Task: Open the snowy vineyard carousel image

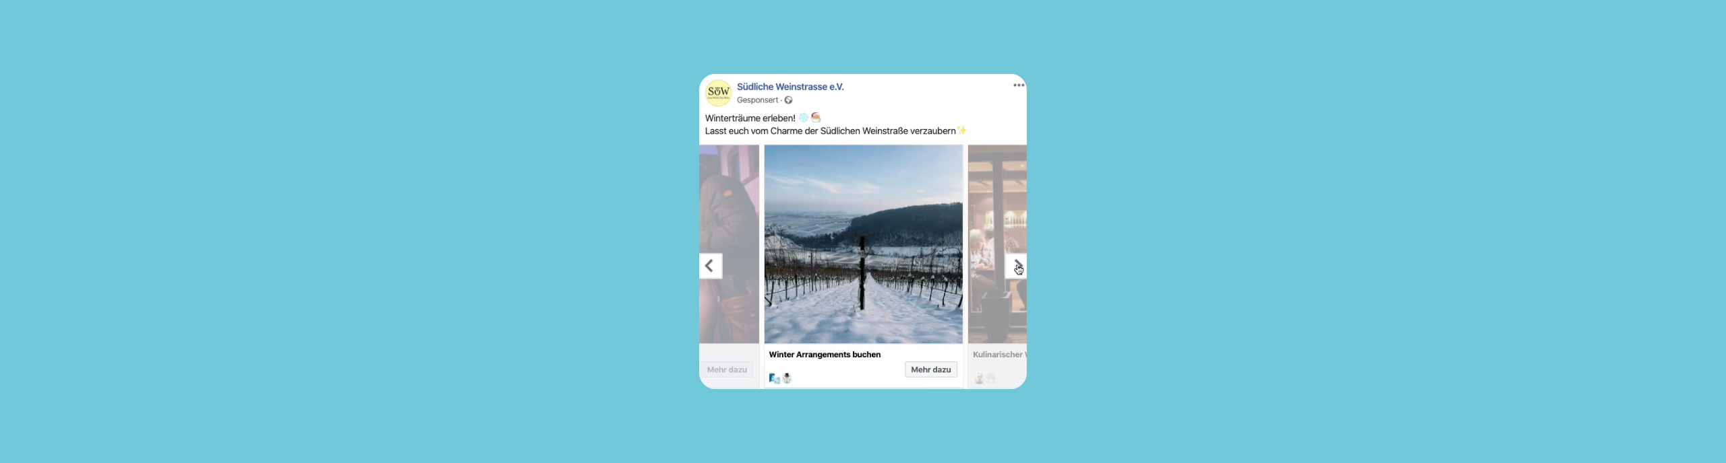Action: tap(864, 244)
